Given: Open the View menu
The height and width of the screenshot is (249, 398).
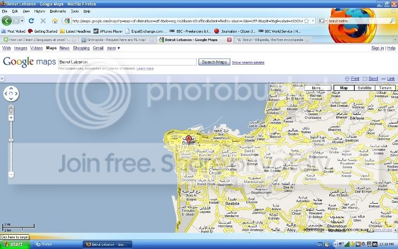Looking at the screenshot, I should point(26,11).
